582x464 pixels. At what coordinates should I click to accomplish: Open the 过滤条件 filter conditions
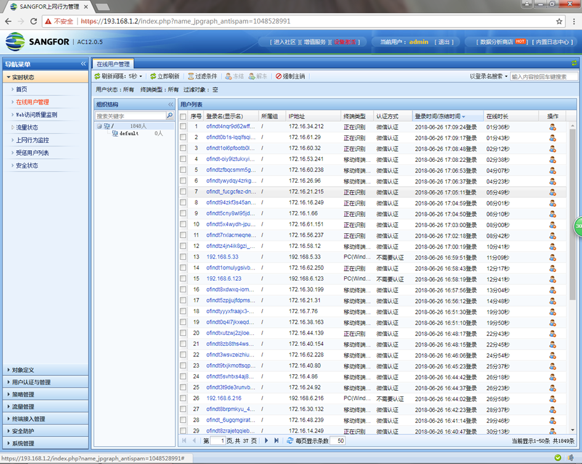(x=202, y=76)
